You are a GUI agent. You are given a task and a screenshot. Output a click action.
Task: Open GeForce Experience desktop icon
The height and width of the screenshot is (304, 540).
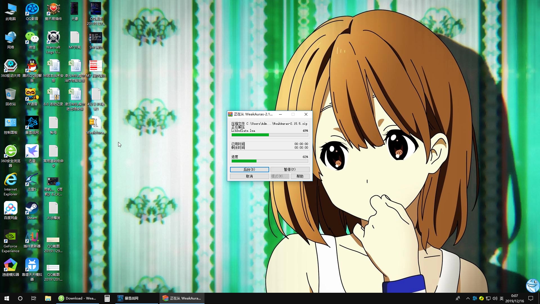click(x=11, y=242)
